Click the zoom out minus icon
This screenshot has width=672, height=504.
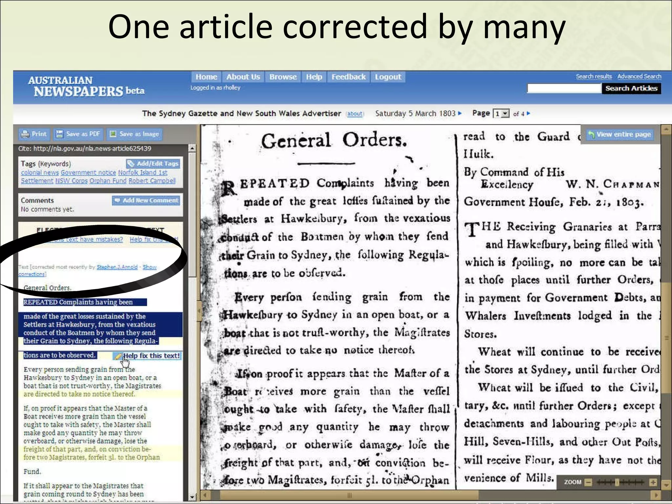click(588, 482)
